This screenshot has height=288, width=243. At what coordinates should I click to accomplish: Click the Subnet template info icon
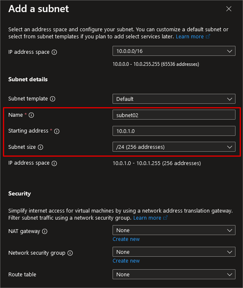53,99
